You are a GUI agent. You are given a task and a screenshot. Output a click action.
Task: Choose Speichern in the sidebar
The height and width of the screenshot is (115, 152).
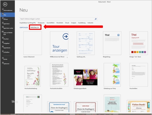[x=7, y=24]
